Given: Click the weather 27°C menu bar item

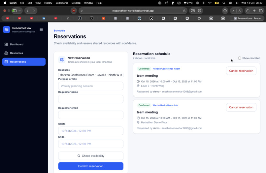Looking at the screenshot, I should pyautogui.click(x=188, y=3).
